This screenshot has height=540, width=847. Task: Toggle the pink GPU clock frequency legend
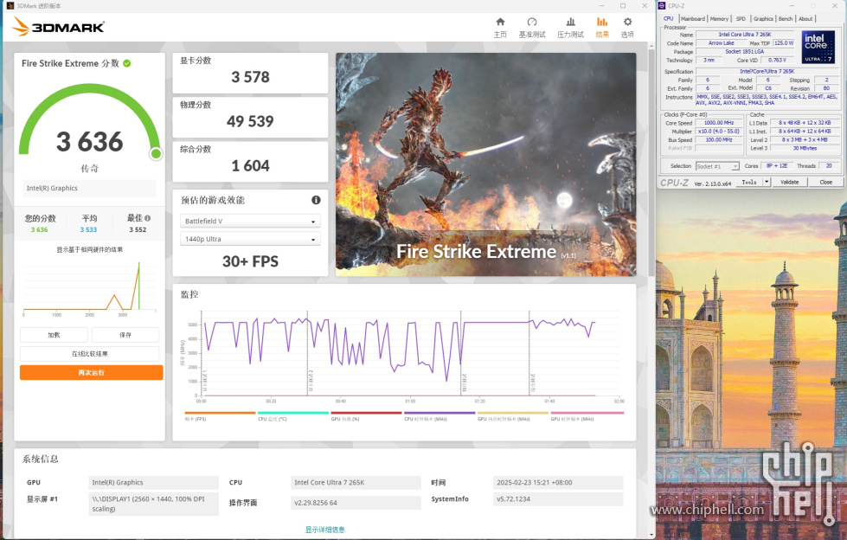[587, 413]
